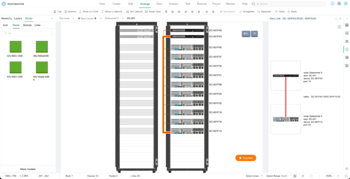Click Move to Behind

pyautogui.click(x=111, y=11)
